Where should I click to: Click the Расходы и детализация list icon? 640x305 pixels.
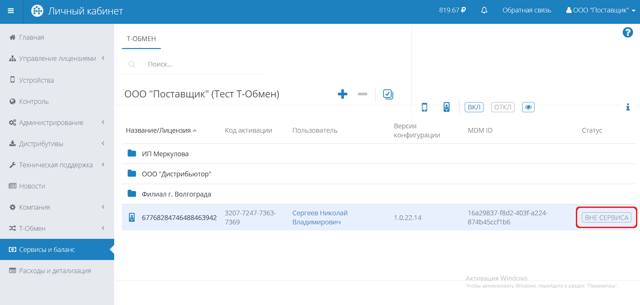tap(12, 270)
